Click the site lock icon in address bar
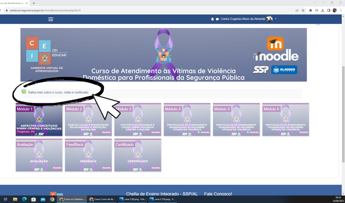 point(7,10)
